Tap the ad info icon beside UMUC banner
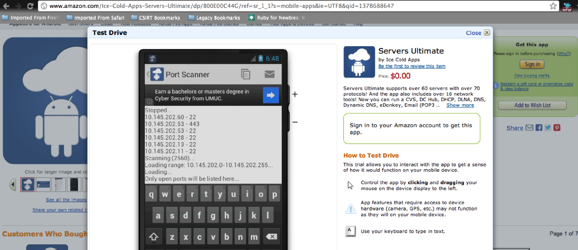 point(149,101)
